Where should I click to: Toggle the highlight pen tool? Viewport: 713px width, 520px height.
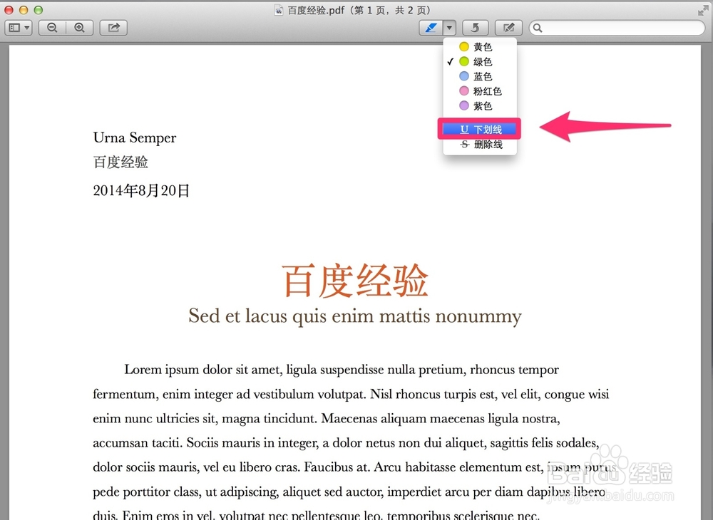(431, 28)
